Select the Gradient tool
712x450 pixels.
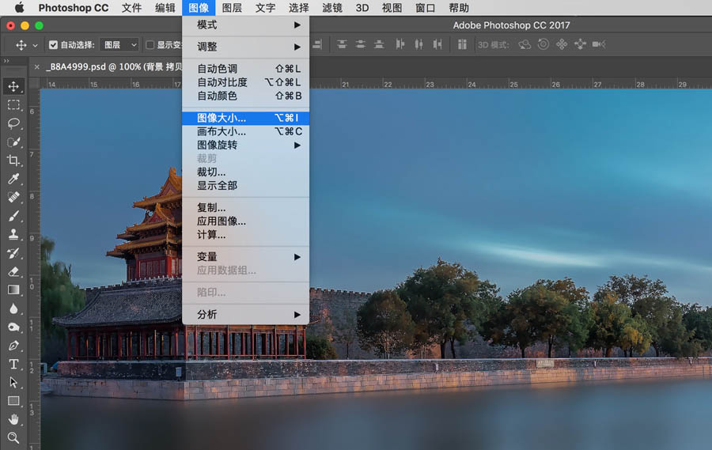(x=13, y=289)
